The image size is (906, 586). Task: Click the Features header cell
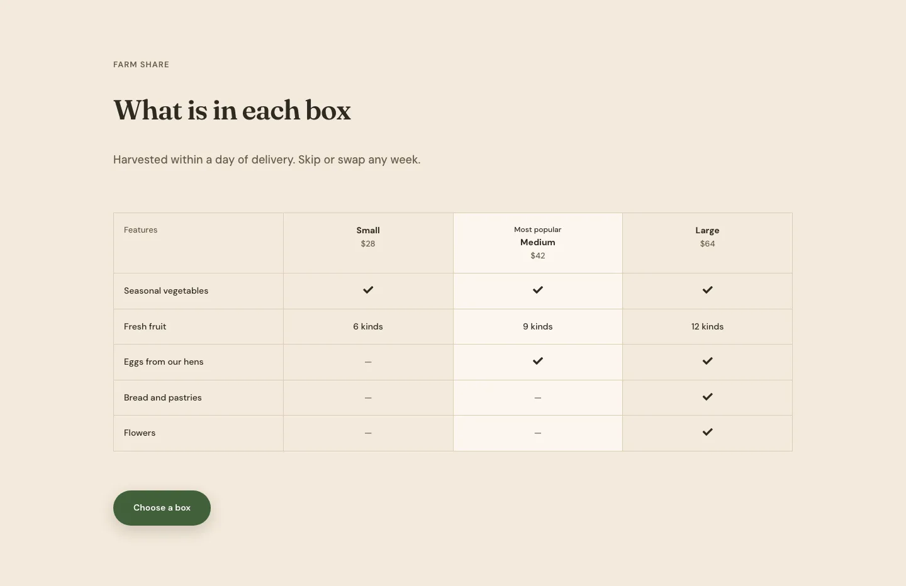[198, 243]
